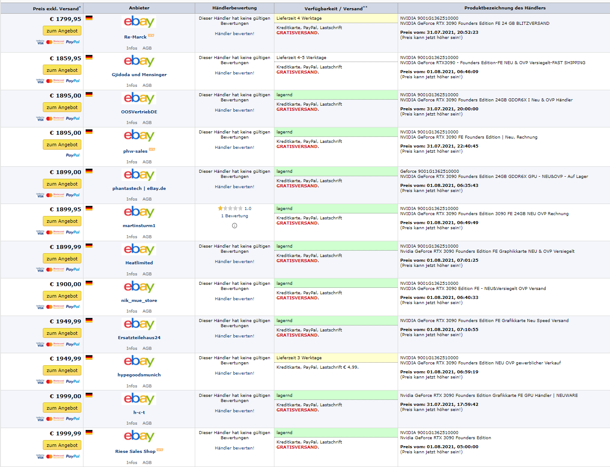
Task: Open zum Angebot for the € 1900,00 offer
Action: point(62,296)
